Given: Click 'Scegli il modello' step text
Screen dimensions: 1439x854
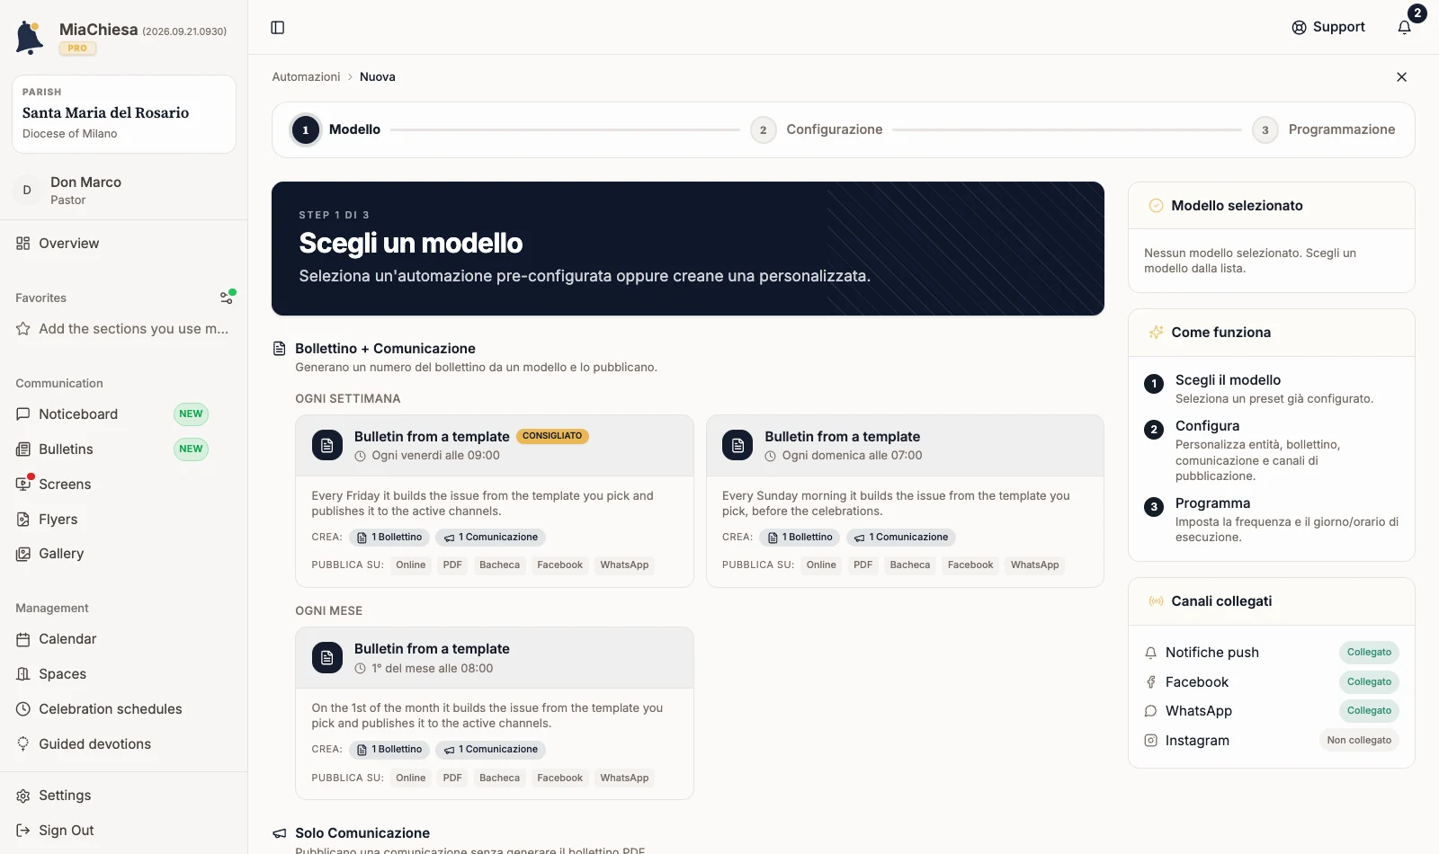Looking at the screenshot, I should click(x=1228, y=380).
